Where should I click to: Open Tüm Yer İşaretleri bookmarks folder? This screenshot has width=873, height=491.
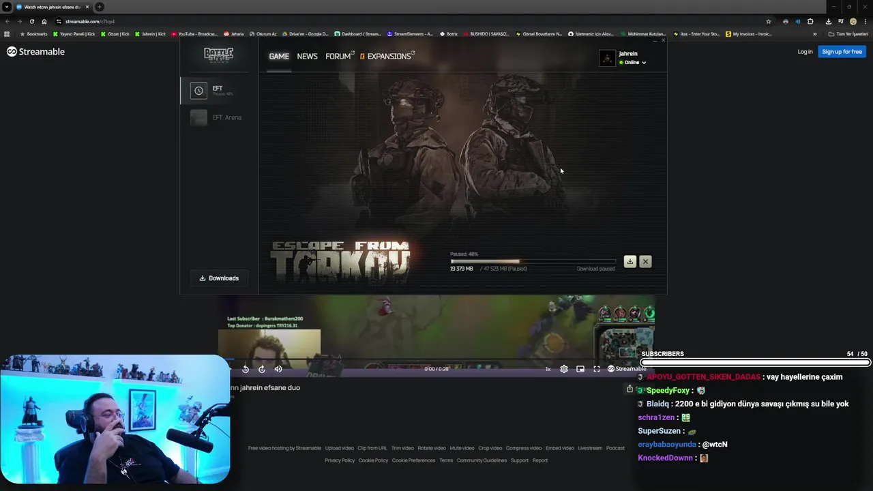[x=848, y=34]
